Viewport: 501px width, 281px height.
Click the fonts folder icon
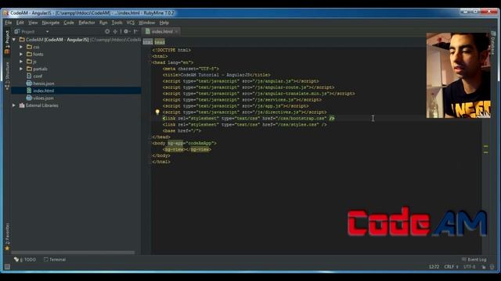(x=30, y=54)
